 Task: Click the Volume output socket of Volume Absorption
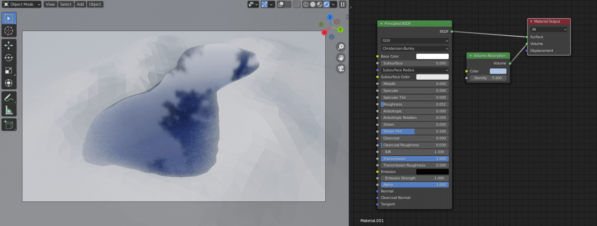tap(510, 63)
